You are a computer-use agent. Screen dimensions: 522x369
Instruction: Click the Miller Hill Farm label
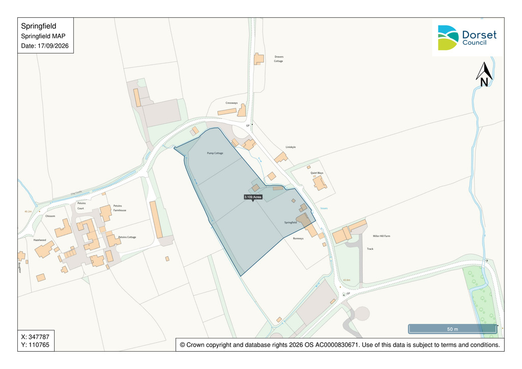(381, 236)
